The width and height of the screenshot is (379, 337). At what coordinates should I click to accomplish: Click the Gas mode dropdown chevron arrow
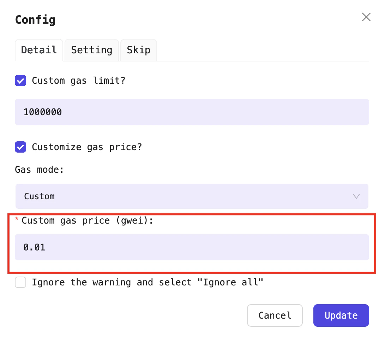coord(356,196)
